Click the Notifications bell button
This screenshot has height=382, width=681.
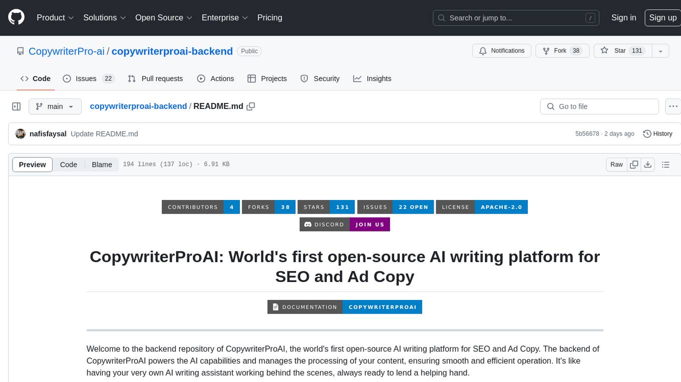502,51
